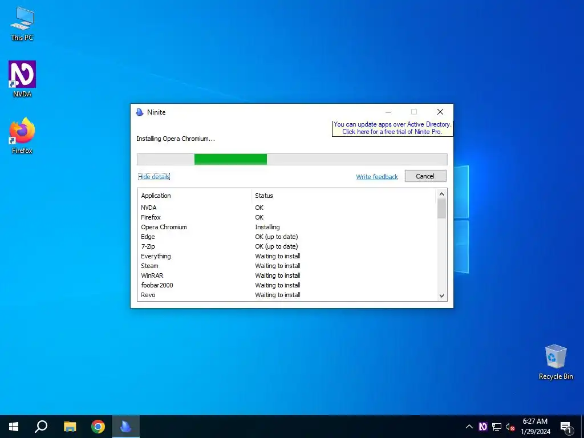Click the Ninite logo in title bar

140,112
